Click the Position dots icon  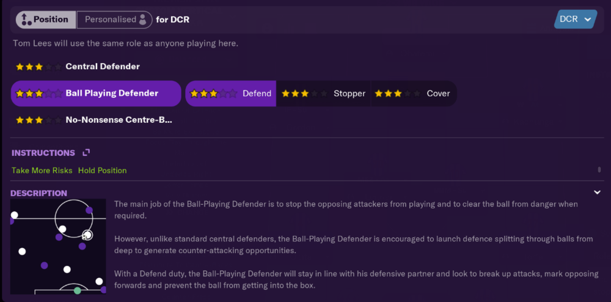pos(26,20)
